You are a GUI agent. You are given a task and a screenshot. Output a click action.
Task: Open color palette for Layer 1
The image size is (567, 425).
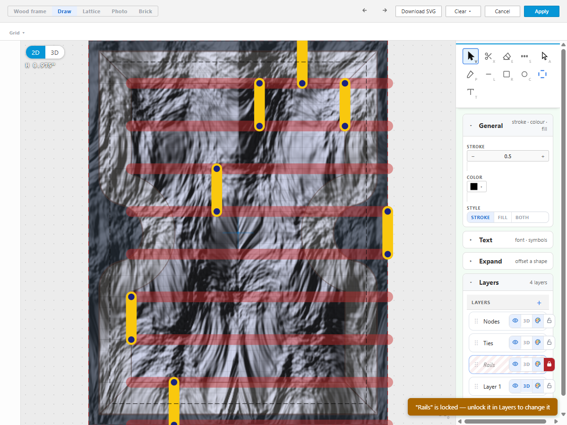point(538,386)
